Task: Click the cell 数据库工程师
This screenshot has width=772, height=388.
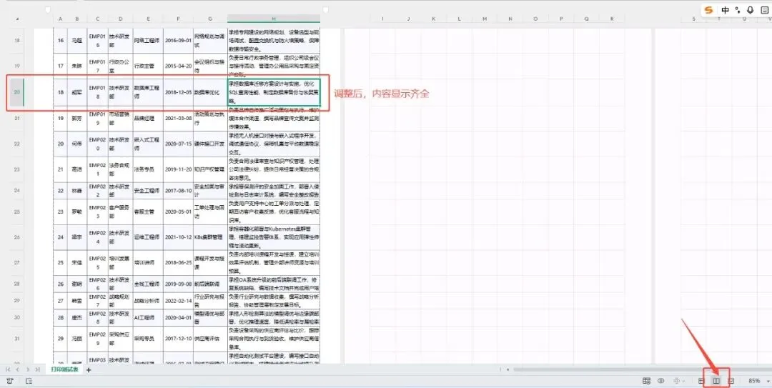Action: pos(148,92)
